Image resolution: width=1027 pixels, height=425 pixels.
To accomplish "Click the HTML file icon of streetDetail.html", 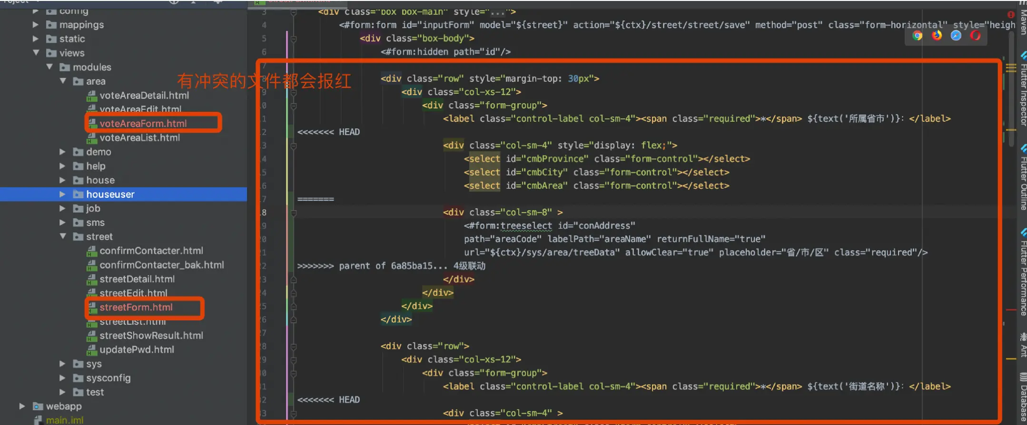I will coord(92,280).
